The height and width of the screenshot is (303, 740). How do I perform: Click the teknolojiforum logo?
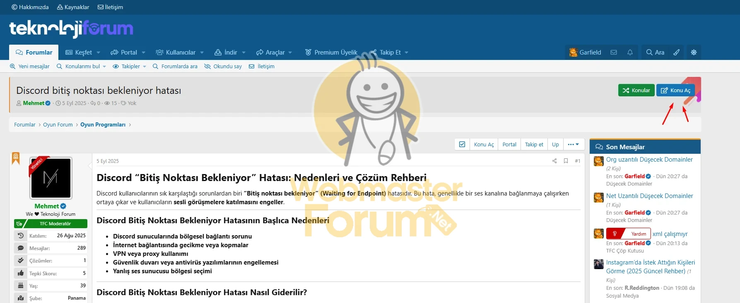coord(71,29)
